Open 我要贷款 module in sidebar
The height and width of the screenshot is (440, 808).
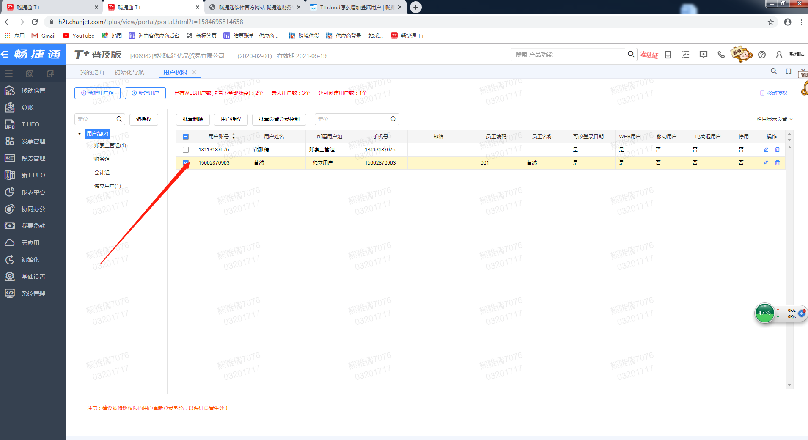[33, 226]
